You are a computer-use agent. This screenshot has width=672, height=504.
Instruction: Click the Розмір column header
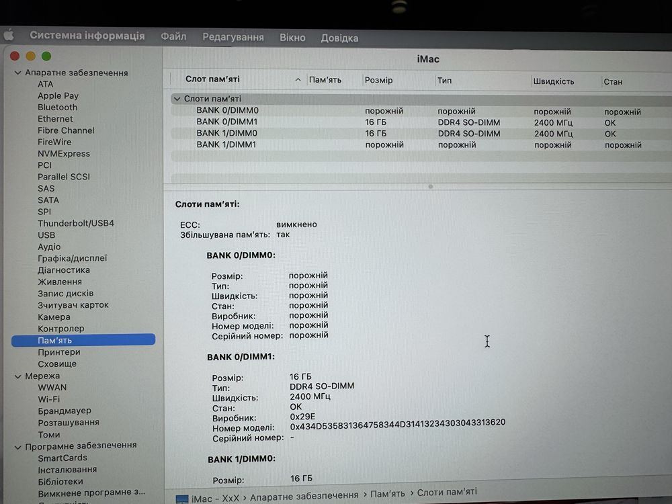(x=378, y=80)
